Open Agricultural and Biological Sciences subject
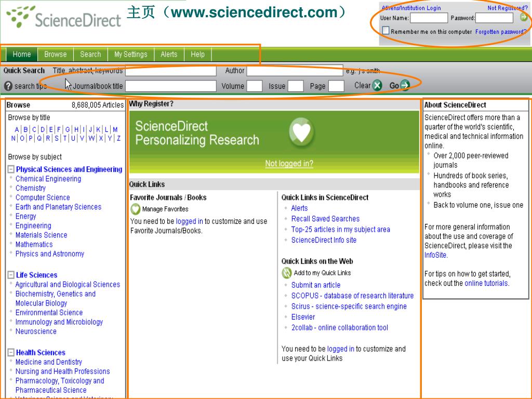532x399 pixels. pos(68,284)
